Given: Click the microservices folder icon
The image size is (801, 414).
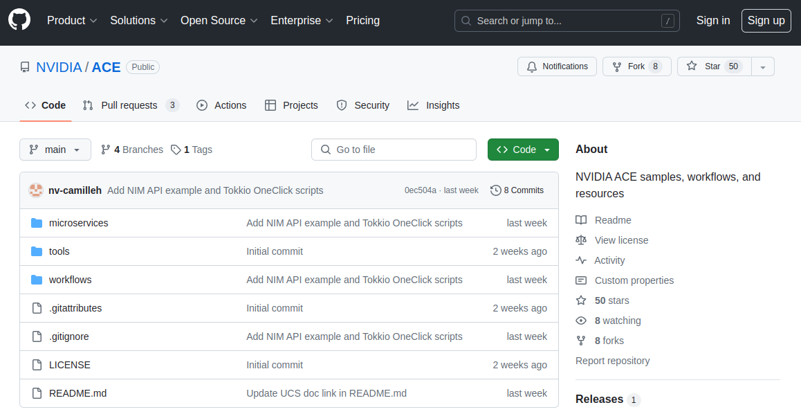Looking at the screenshot, I should (36, 223).
